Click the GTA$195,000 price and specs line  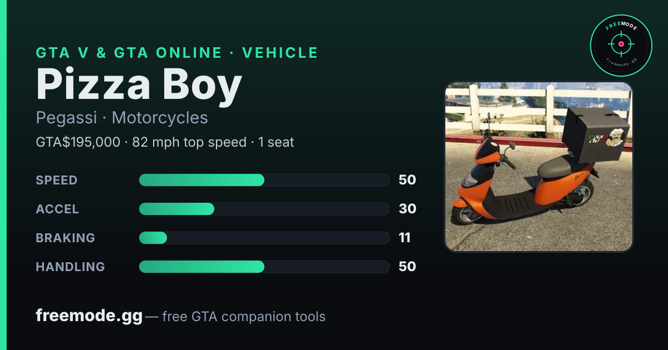tap(165, 142)
